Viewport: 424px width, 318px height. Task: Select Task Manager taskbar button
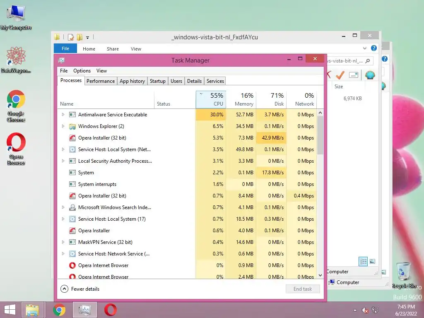(x=85, y=310)
